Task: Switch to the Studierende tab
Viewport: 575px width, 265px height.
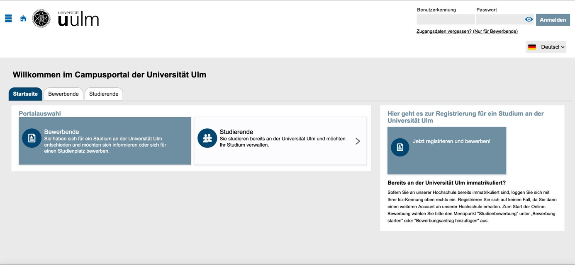Action: point(104,94)
